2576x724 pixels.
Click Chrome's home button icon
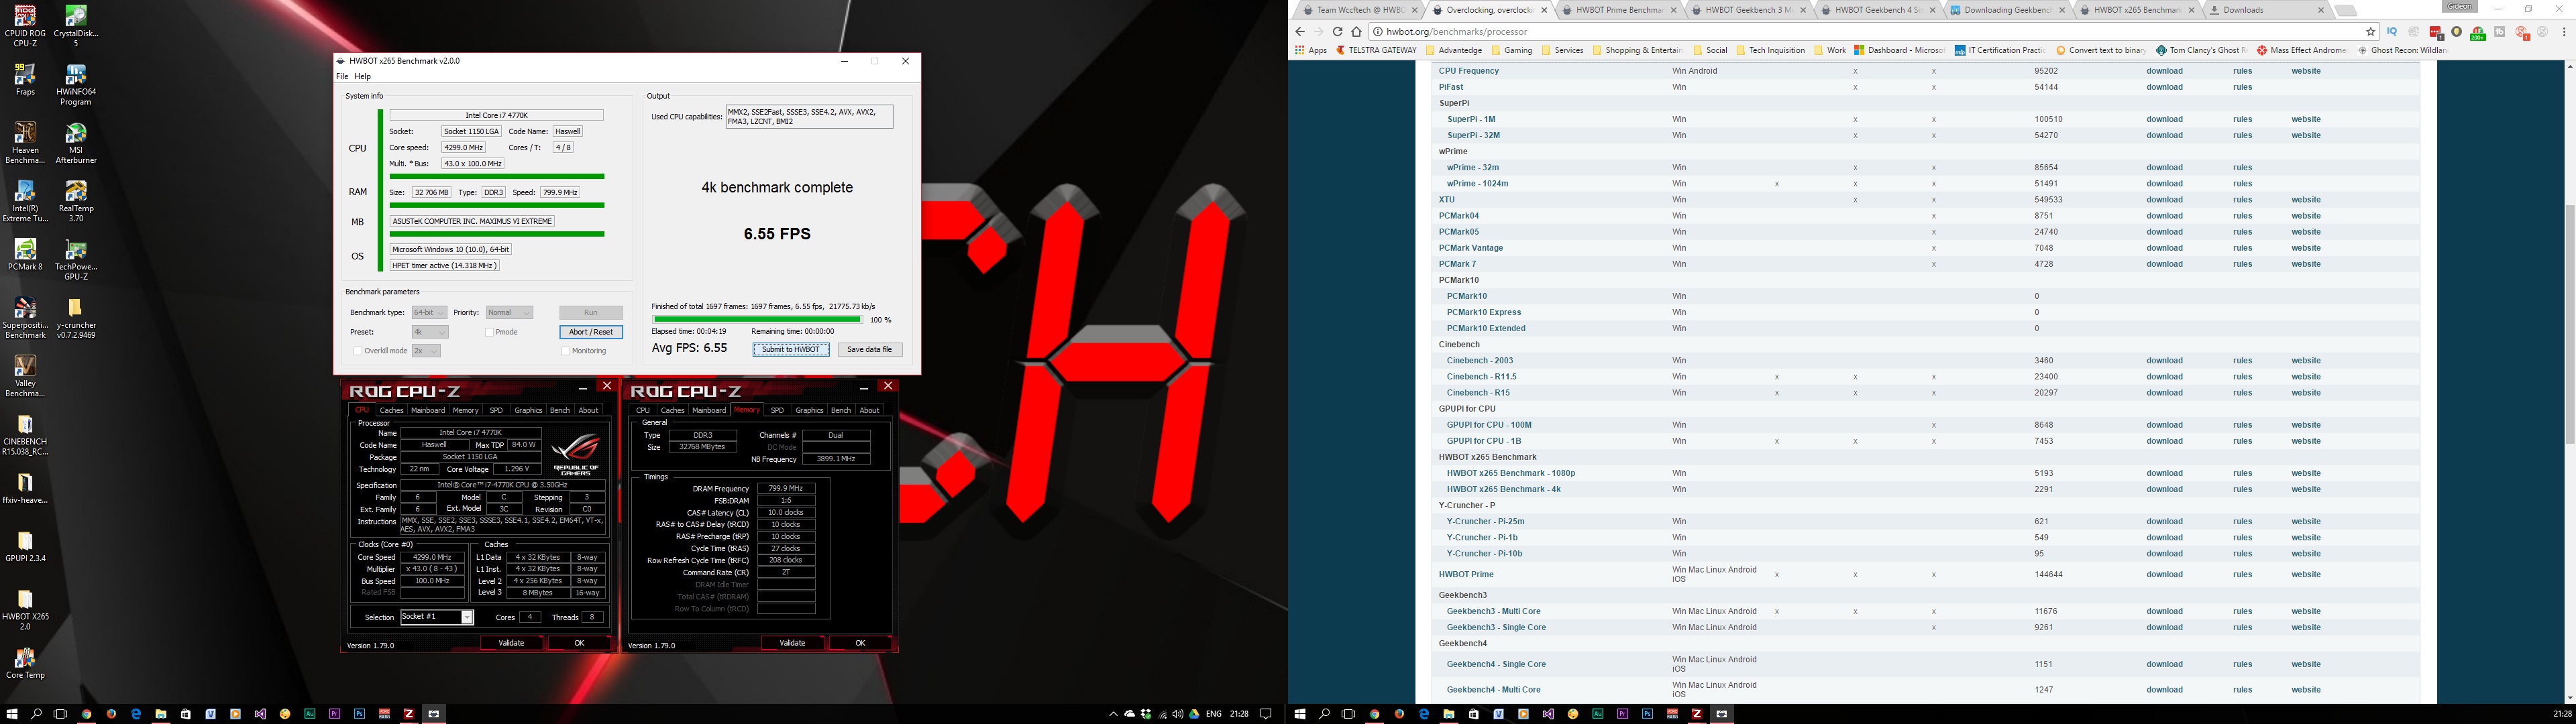[1356, 31]
